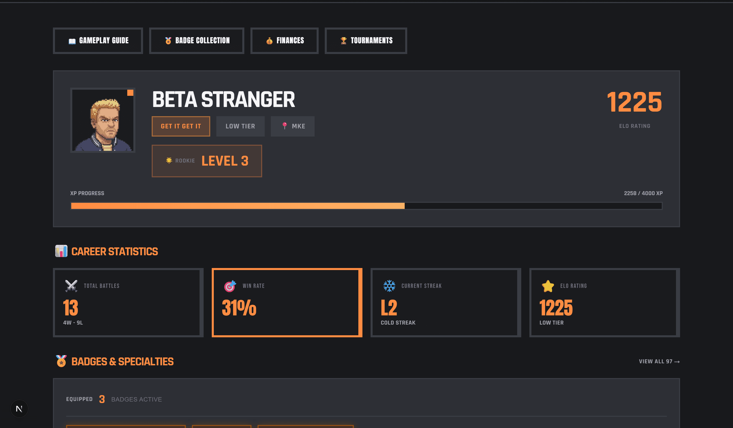Go to the Finances tab
The width and height of the screenshot is (733, 428).
coord(285,41)
